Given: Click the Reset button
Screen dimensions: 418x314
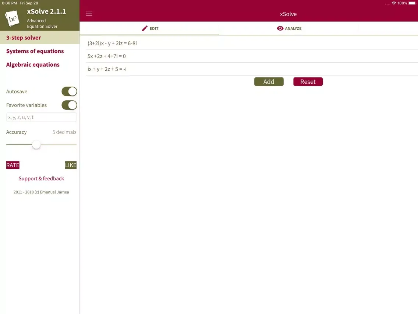Looking at the screenshot, I should click(308, 82).
